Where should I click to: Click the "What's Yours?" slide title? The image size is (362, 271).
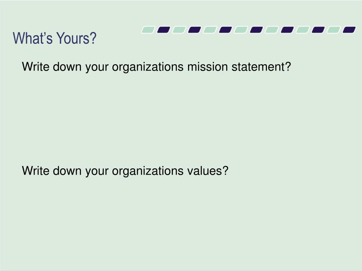click(54, 38)
